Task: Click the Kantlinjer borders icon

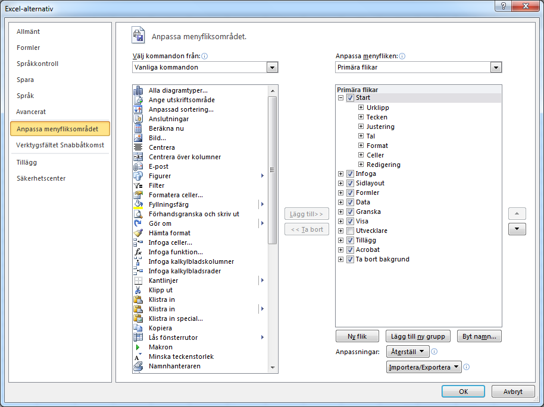Action: click(138, 280)
